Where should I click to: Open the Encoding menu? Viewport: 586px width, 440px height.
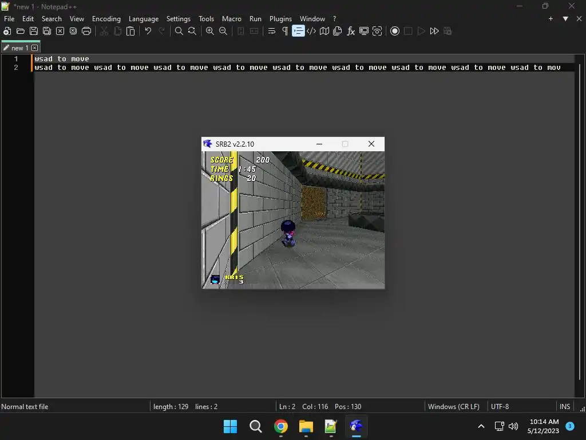[x=106, y=19]
